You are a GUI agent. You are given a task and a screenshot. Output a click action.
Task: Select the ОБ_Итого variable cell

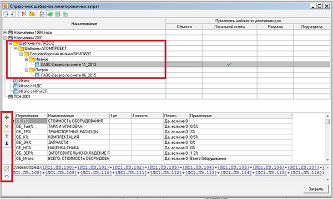(x=31, y=159)
